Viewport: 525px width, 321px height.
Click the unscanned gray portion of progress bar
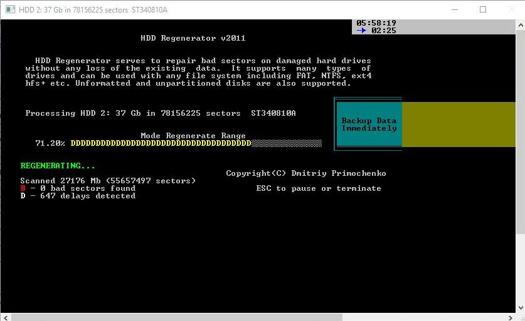(287, 143)
